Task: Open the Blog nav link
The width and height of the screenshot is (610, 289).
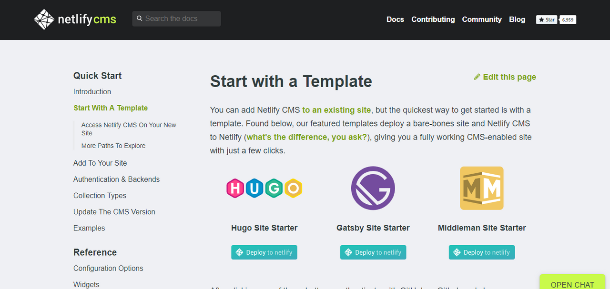Action: [x=517, y=20]
